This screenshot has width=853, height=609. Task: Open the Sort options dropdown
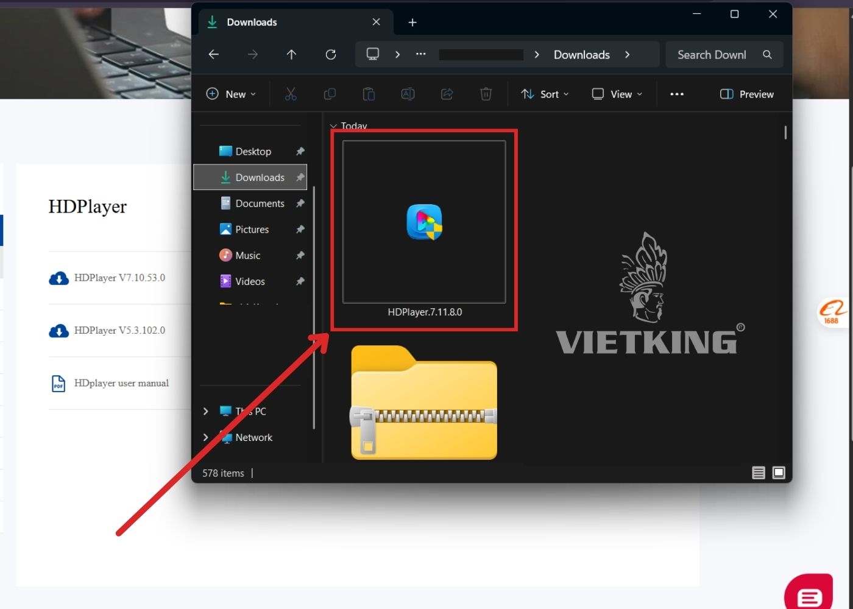pos(545,94)
